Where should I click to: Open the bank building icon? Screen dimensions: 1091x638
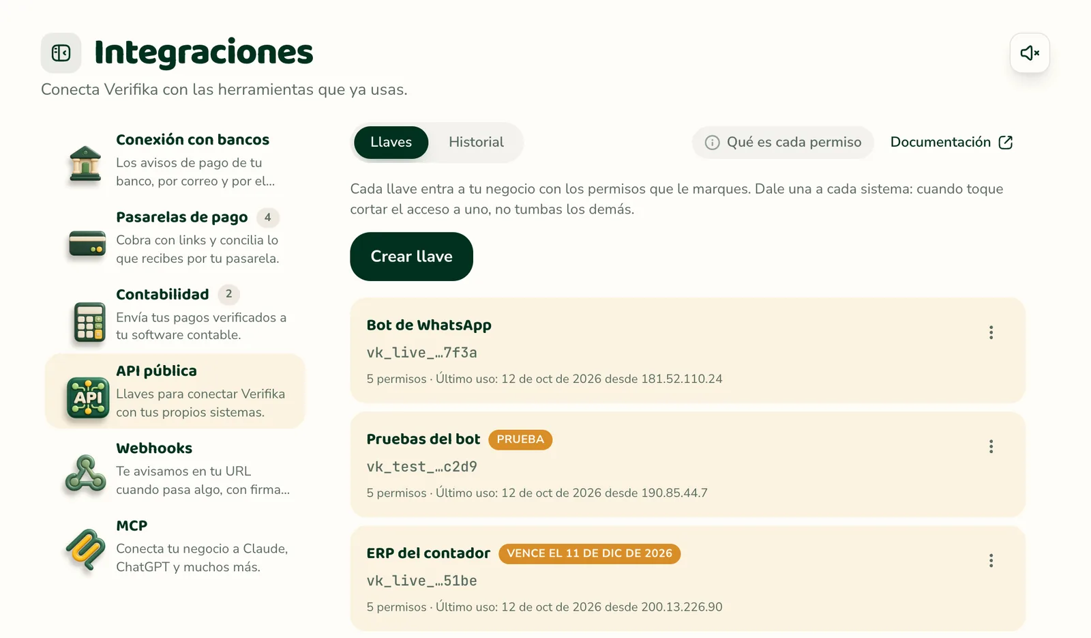[x=85, y=164]
